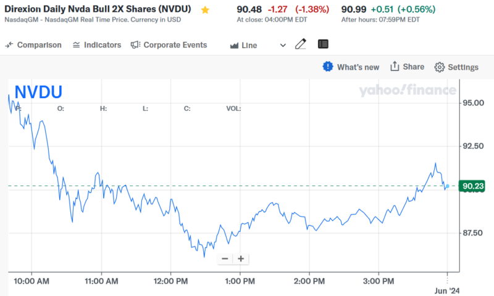Open the Comparison tool
The height and width of the screenshot is (296, 494).
(x=34, y=45)
